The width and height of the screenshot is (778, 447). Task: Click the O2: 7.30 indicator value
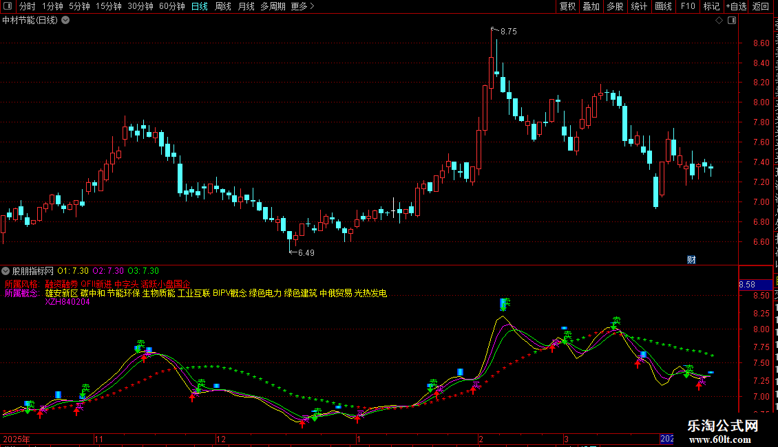pos(108,271)
